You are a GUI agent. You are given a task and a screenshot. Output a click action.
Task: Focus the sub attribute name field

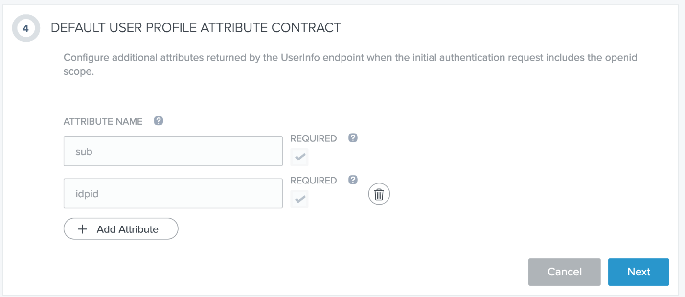coord(173,151)
